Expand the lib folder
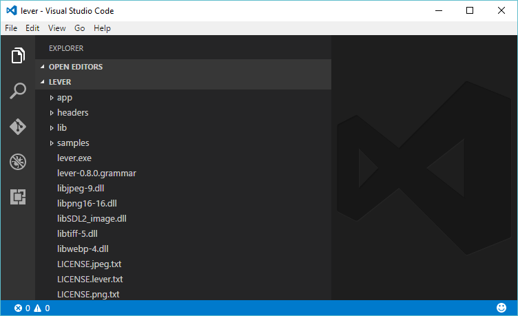Image resolution: width=518 pixels, height=316 pixels. pos(61,128)
